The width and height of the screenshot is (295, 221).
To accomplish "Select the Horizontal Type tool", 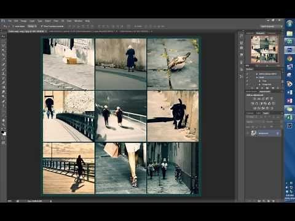I will [4, 106].
